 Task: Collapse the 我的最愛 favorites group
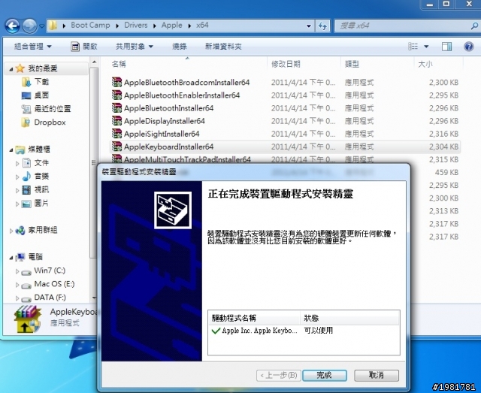point(11,69)
